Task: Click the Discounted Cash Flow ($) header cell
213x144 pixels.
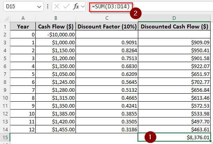Action: pyautogui.click(x=174, y=27)
